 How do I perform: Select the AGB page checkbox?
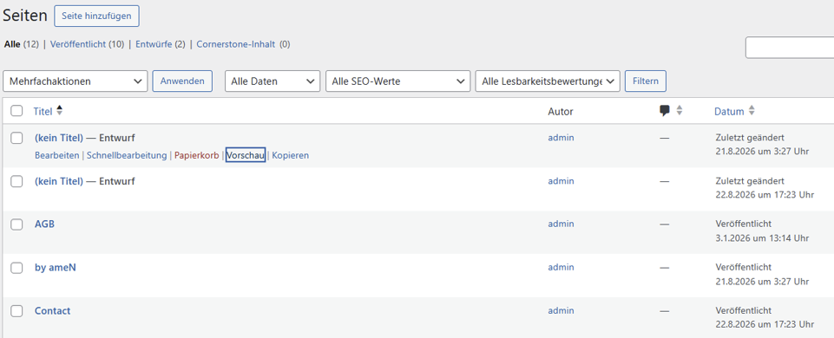[x=17, y=224]
